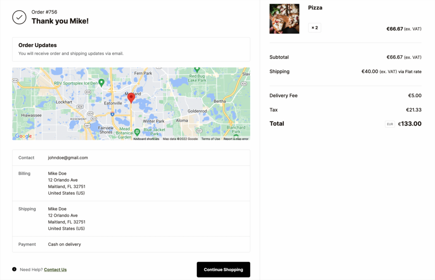Open the Keyboard shortcuts map link
The width and height of the screenshot is (435, 280).
(x=146, y=139)
